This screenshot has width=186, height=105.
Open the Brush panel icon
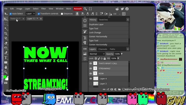[85, 32]
